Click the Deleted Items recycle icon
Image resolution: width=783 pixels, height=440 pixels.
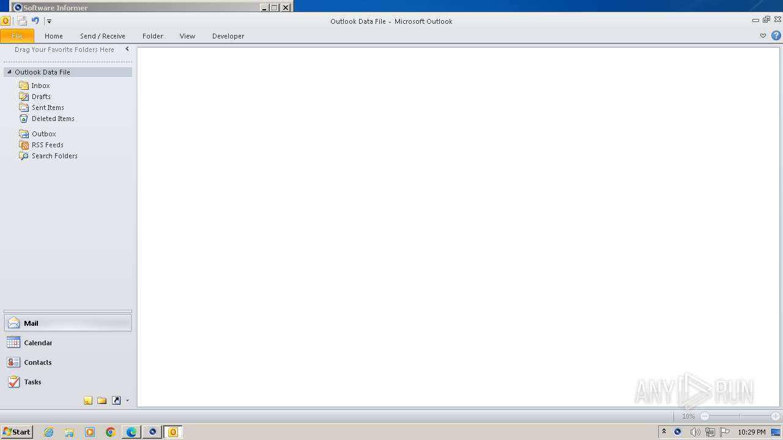(24, 119)
